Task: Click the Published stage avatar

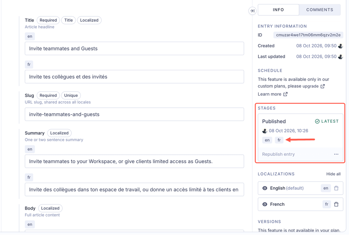Action: click(x=265, y=131)
